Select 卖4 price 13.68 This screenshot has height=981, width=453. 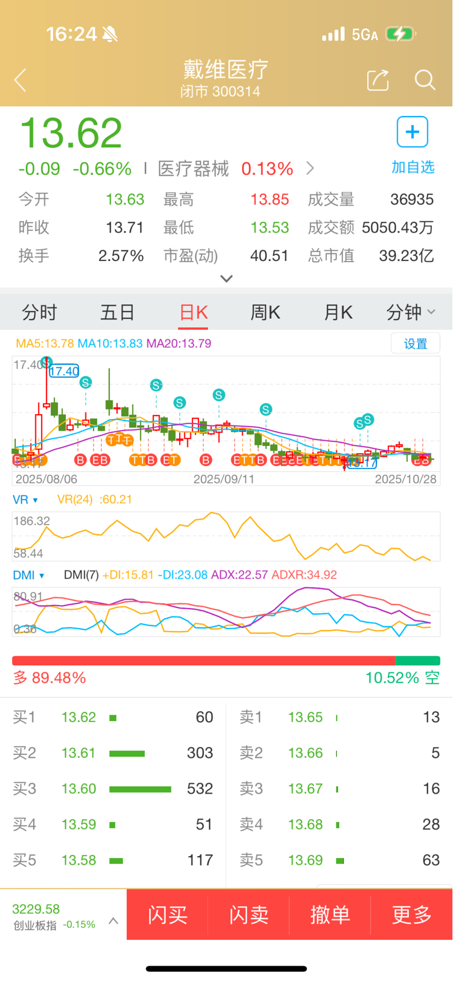[305, 824]
